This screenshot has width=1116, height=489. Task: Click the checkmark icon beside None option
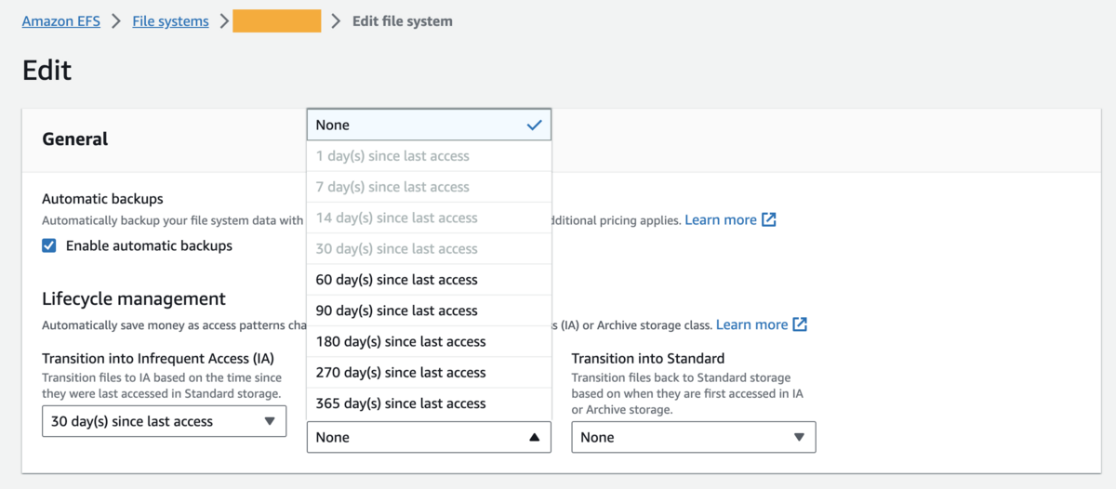[x=534, y=125]
